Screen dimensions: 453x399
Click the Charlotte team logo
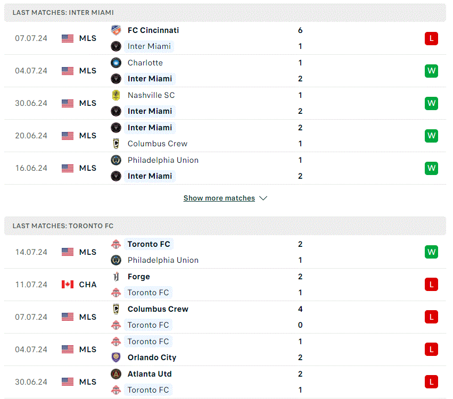(x=116, y=63)
